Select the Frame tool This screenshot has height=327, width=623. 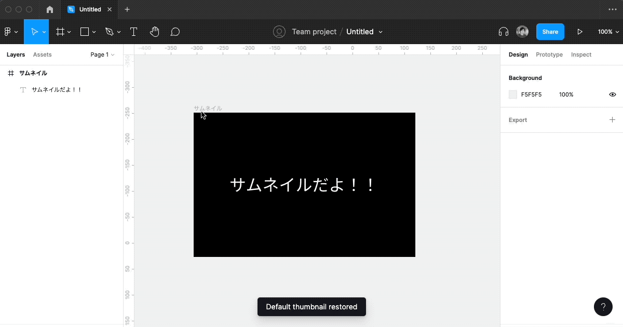pyautogui.click(x=60, y=32)
